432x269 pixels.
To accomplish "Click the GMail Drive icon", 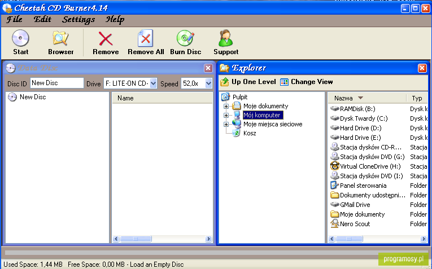I will (334, 205).
